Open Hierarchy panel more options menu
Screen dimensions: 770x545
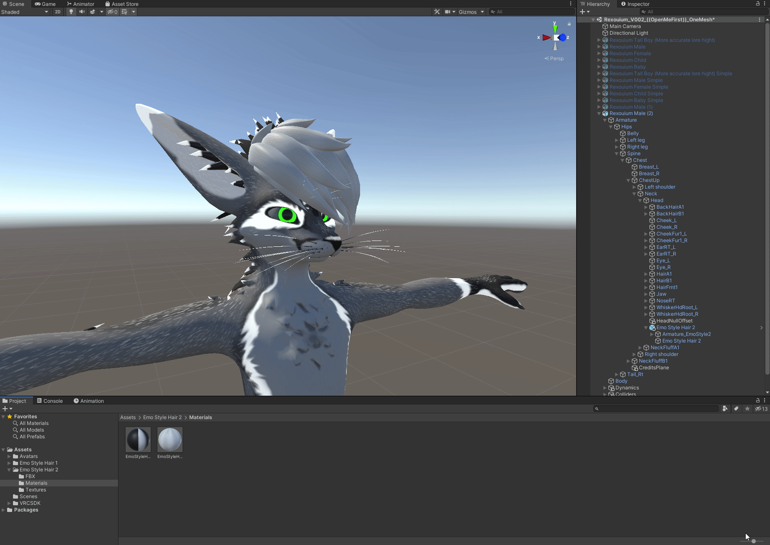pos(765,3)
